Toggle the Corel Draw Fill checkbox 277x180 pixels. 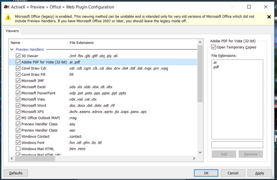(18, 75)
